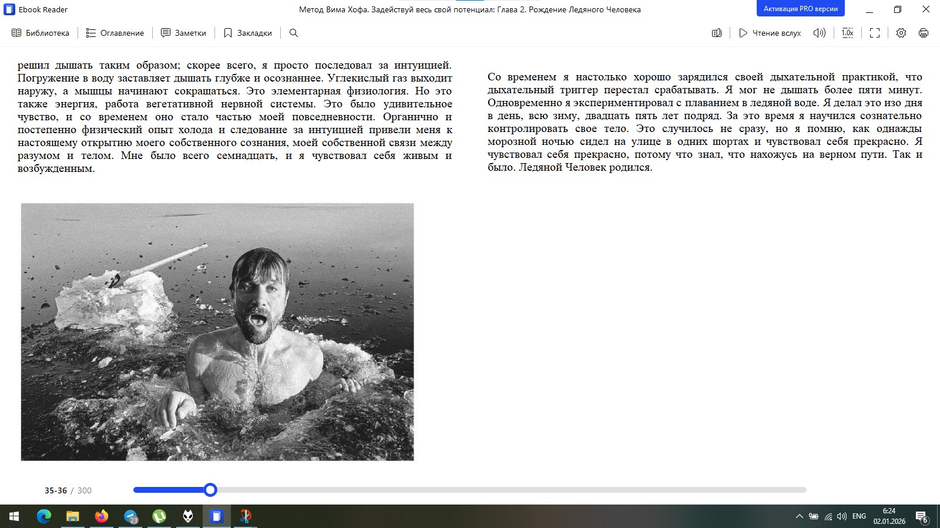Open the settings gear icon
940x528 pixels.
click(901, 33)
